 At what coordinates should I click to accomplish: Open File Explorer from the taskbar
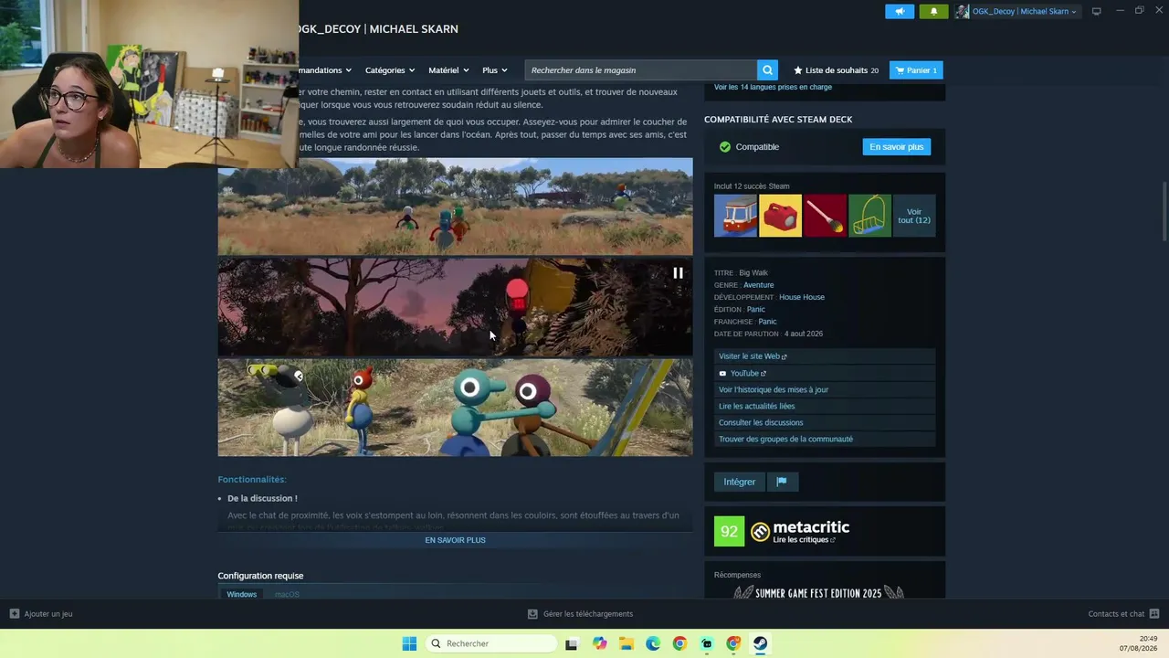coord(627,643)
